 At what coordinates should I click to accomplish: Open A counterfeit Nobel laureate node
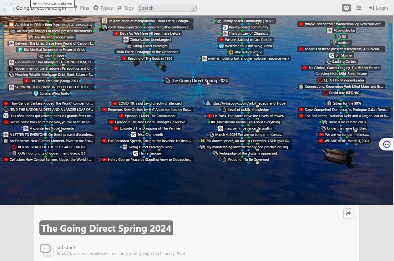[x=49, y=128]
